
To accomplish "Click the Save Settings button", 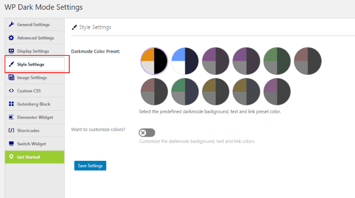I will [x=90, y=166].
